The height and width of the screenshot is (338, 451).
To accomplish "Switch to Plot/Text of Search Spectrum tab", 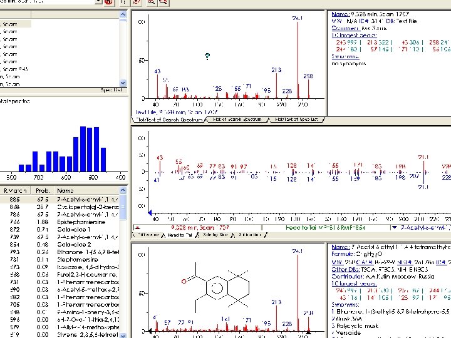I will [x=169, y=120].
